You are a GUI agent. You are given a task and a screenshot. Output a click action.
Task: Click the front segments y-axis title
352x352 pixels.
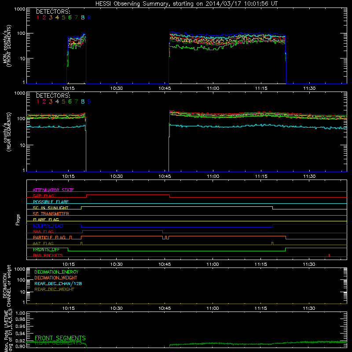[x=7, y=46]
